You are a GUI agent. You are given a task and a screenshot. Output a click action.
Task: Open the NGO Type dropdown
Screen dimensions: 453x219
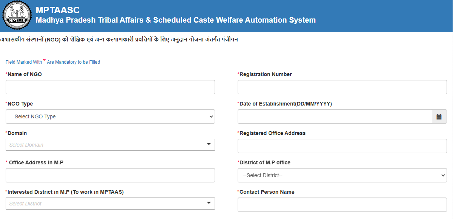[110, 116]
